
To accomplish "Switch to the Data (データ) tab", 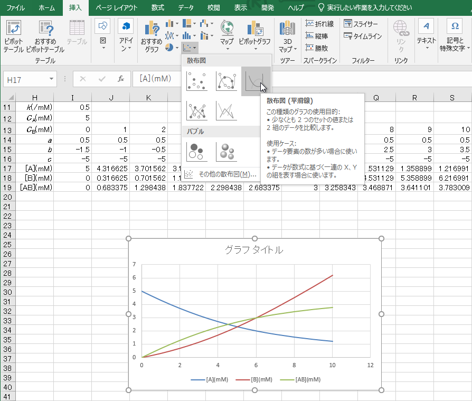I will click(x=186, y=8).
